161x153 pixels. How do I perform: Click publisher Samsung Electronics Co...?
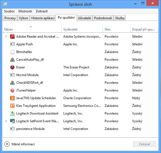click(x=82, y=106)
